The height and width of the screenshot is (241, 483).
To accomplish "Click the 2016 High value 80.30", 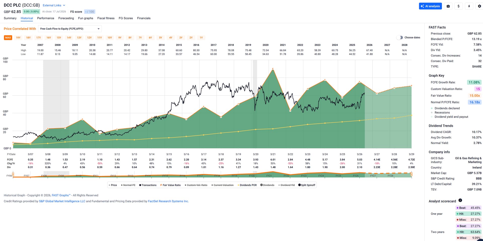I will pyautogui.click(x=196, y=51).
